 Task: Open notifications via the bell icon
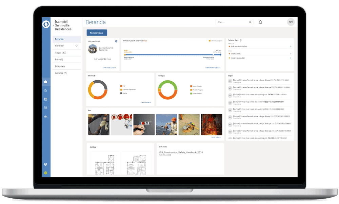point(260,22)
